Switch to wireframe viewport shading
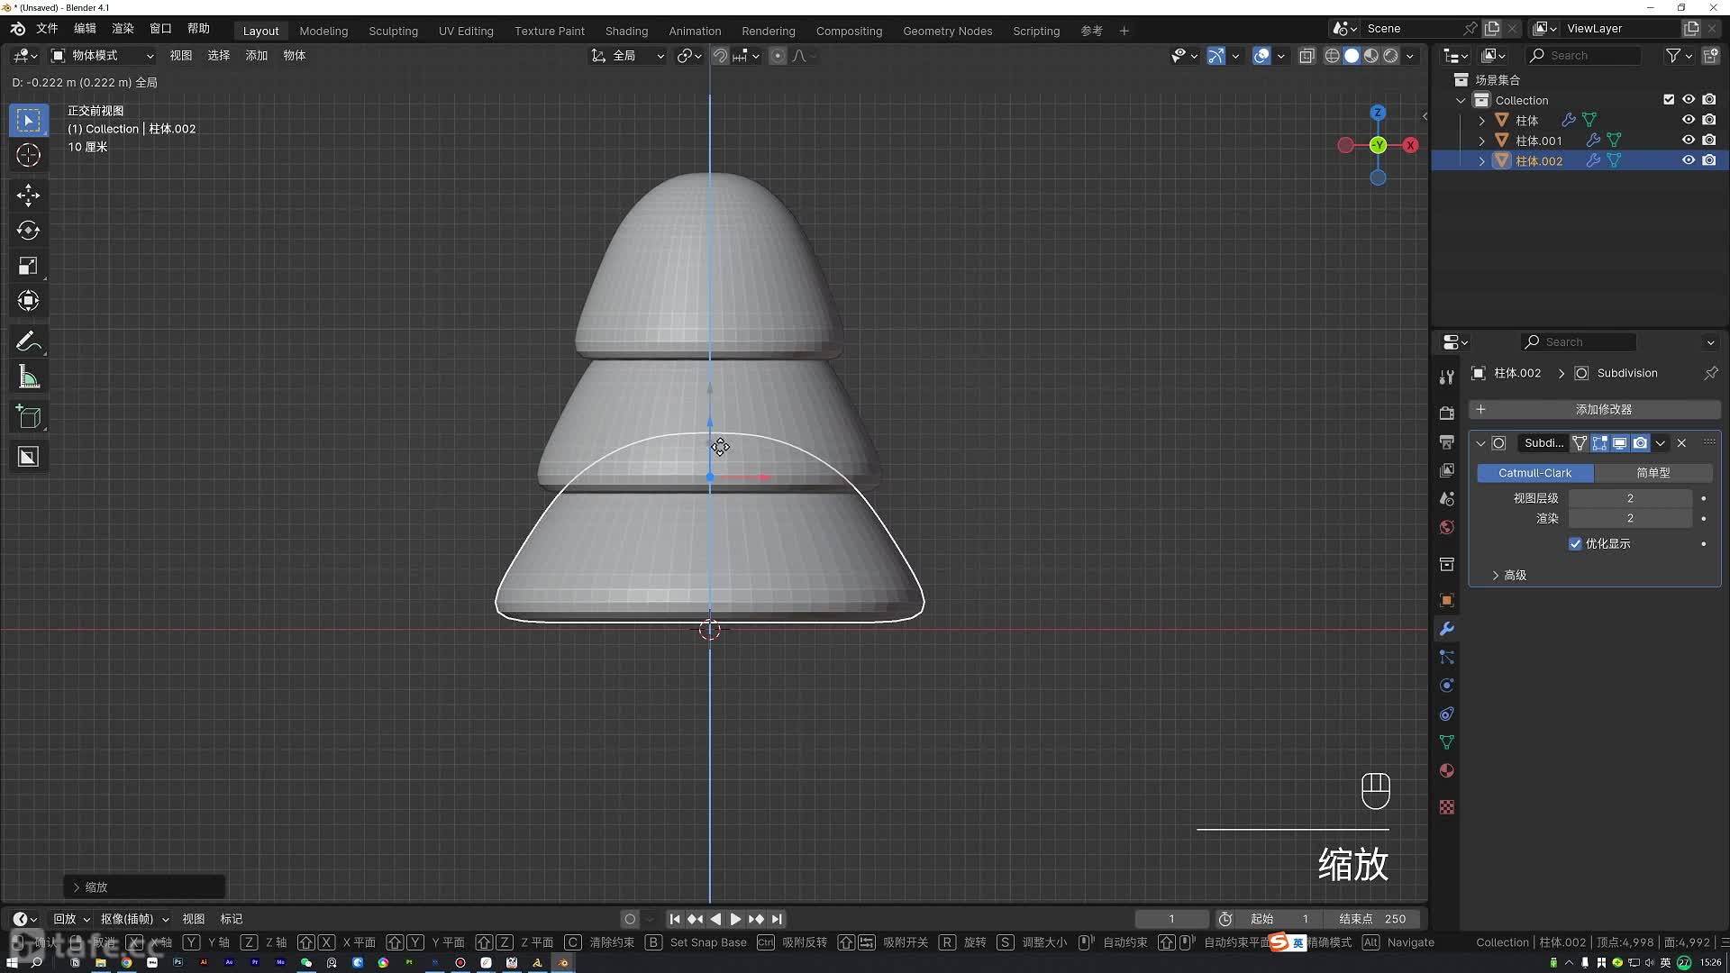The image size is (1730, 973). click(x=1332, y=56)
